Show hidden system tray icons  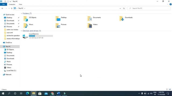coord(139,93)
